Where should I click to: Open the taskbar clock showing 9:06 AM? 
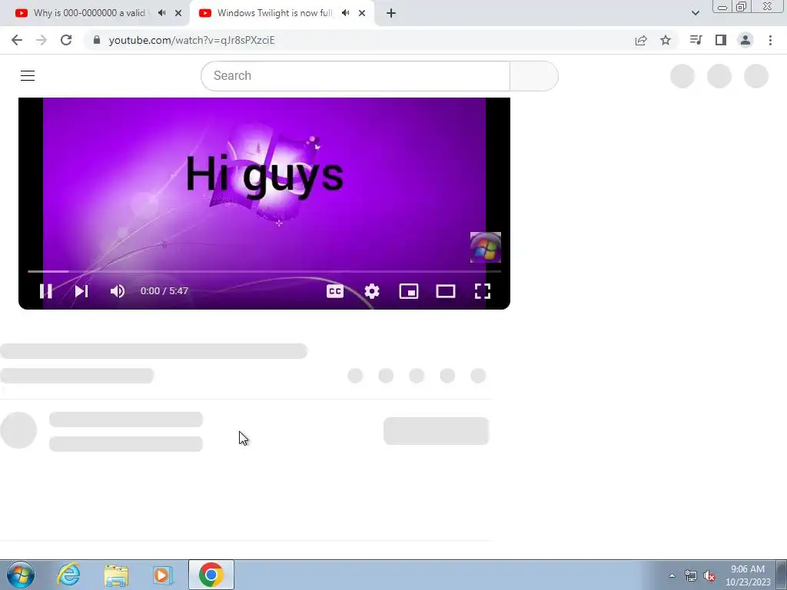[x=748, y=575]
